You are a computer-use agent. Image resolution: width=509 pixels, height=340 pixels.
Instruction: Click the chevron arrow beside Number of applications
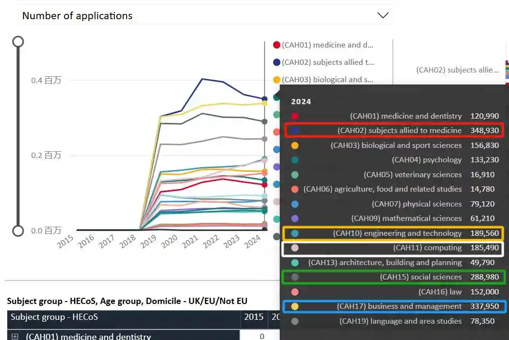(x=383, y=15)
